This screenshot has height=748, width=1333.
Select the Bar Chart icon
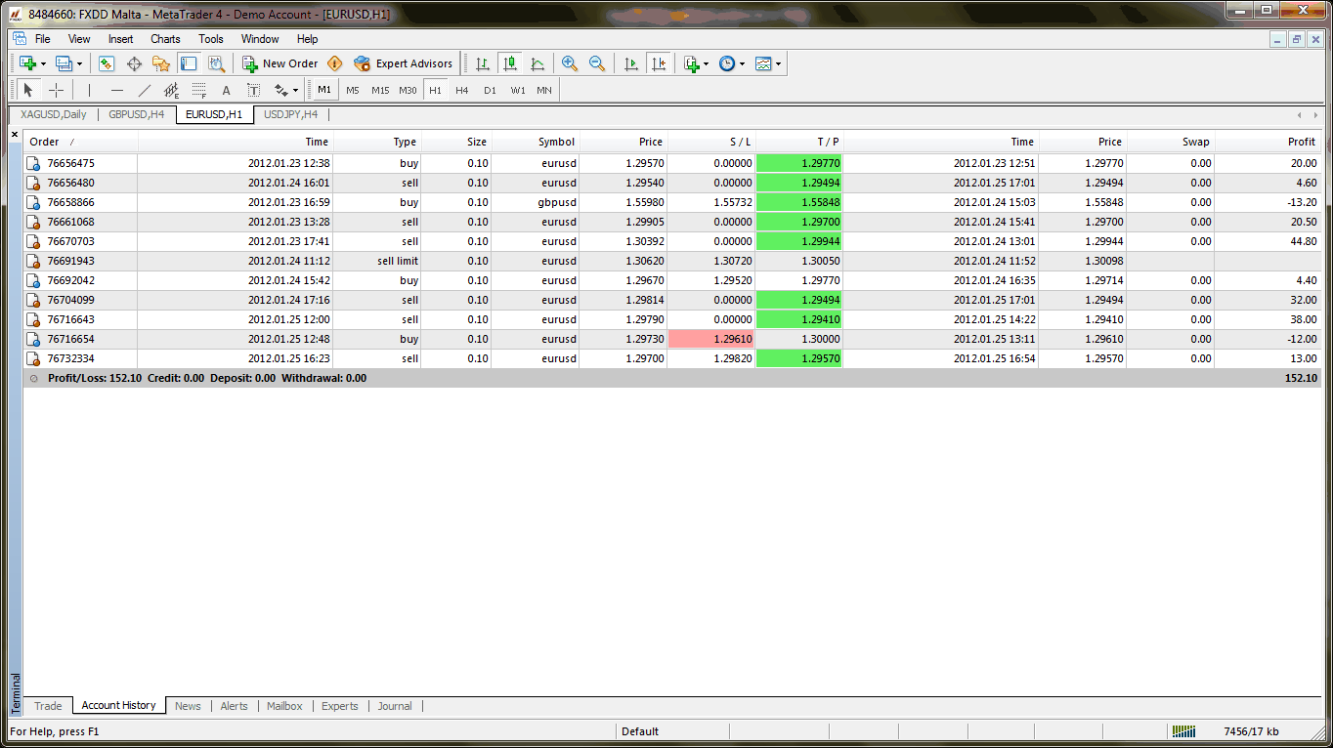(482, 63)
